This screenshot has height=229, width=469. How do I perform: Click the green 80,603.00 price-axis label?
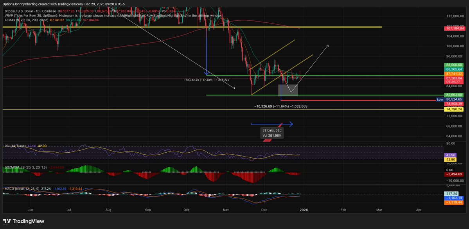pyautogui.click(x=454, y=95)
